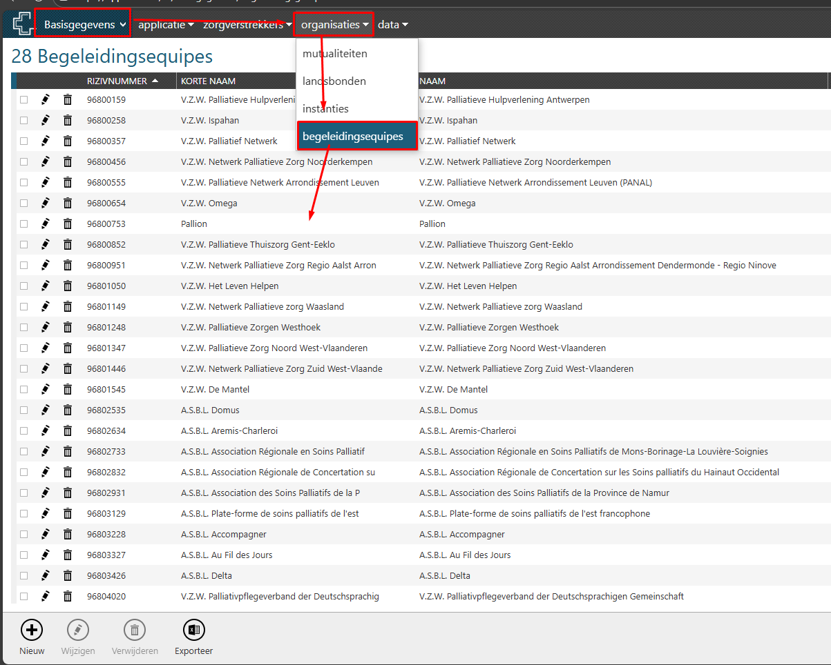Click the Exporteer Excel icon
Viewport: 831px width, 665px height.
(x=194, y=630)
